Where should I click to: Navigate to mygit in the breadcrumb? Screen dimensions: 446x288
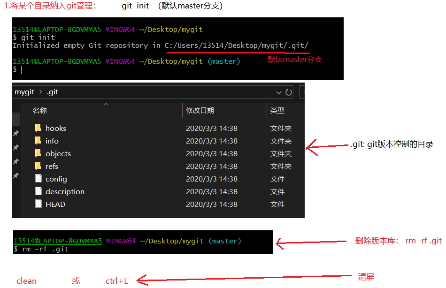[x=24, y=92]
